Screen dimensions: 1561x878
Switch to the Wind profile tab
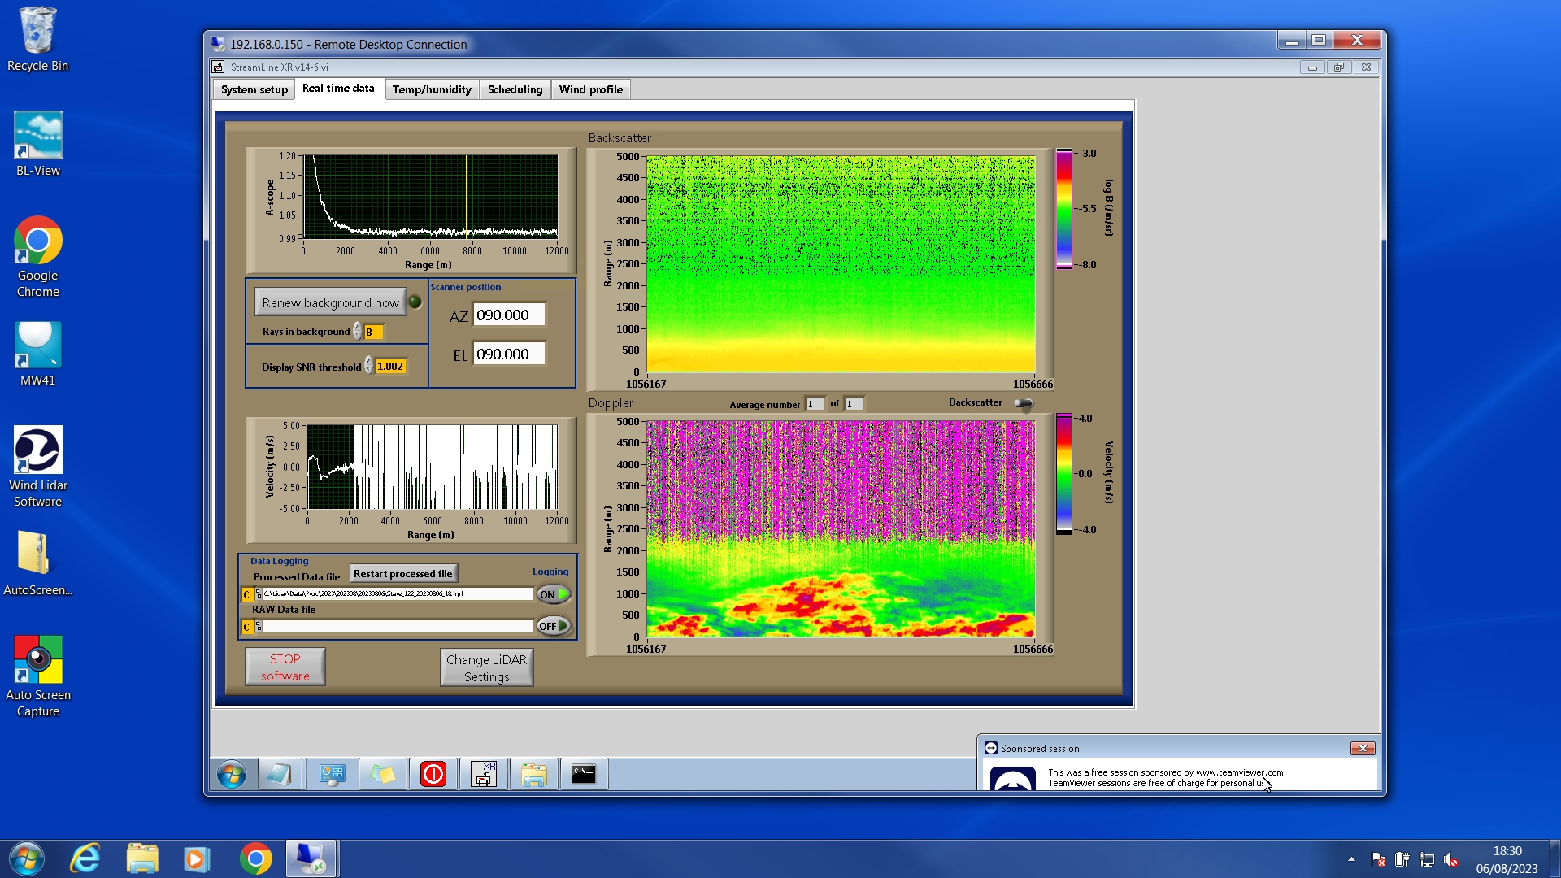click(590, 89)
